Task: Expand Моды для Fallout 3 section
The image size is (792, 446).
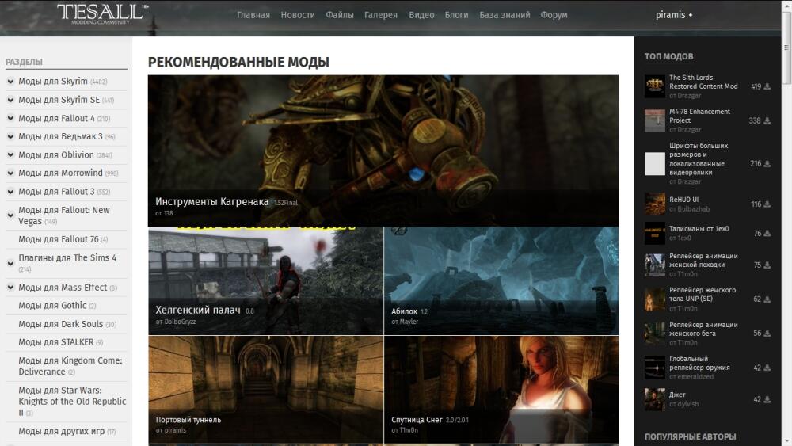Action: pyautogui.click(x=10, y=192)
